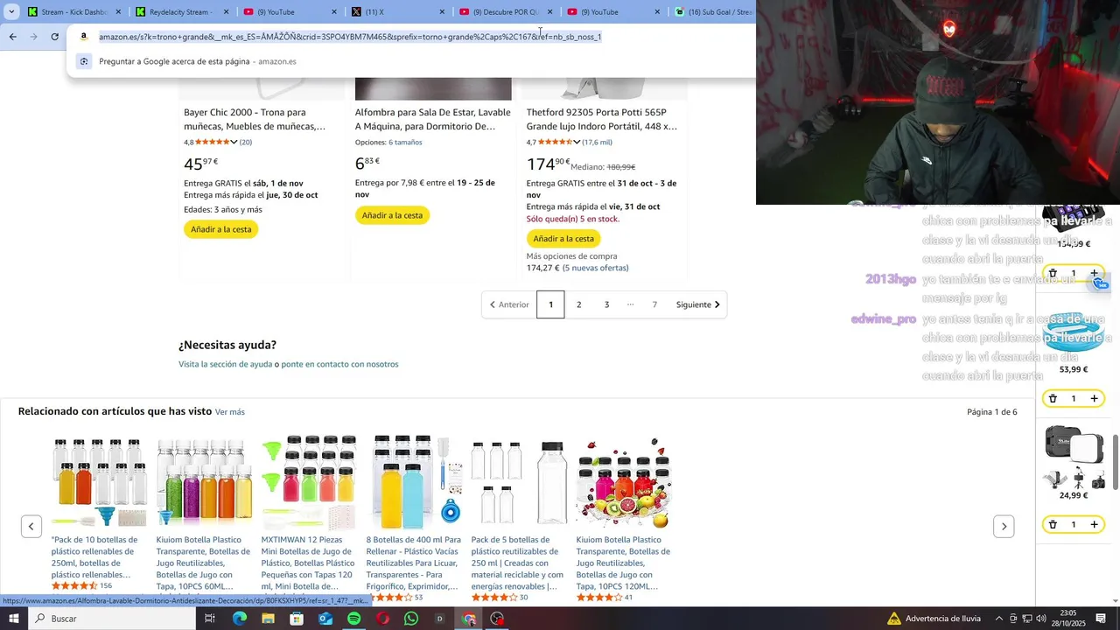This screenshot has width=1120, height=630.
Task: Open Bayer Chic 2000 Trona para muñecas listing
Action: 255,119
